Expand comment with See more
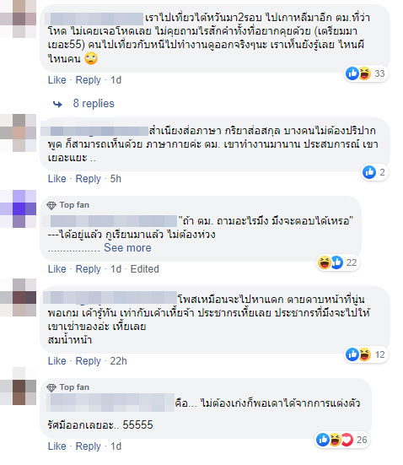The height and width of the screenshot is (465, 403). (127, 247)
